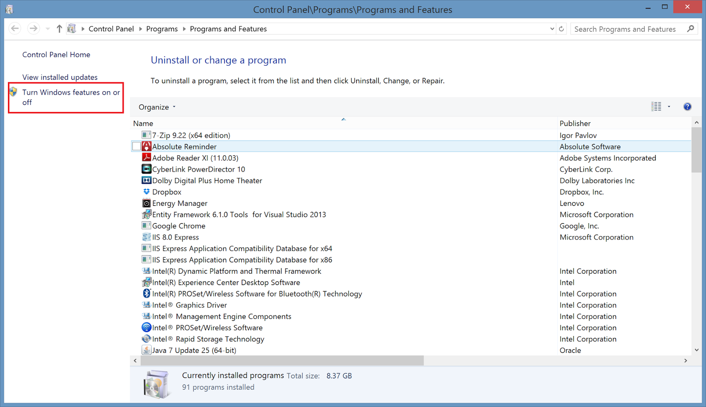Click the Control Panel icon in address bar

(x=71, y=29)
